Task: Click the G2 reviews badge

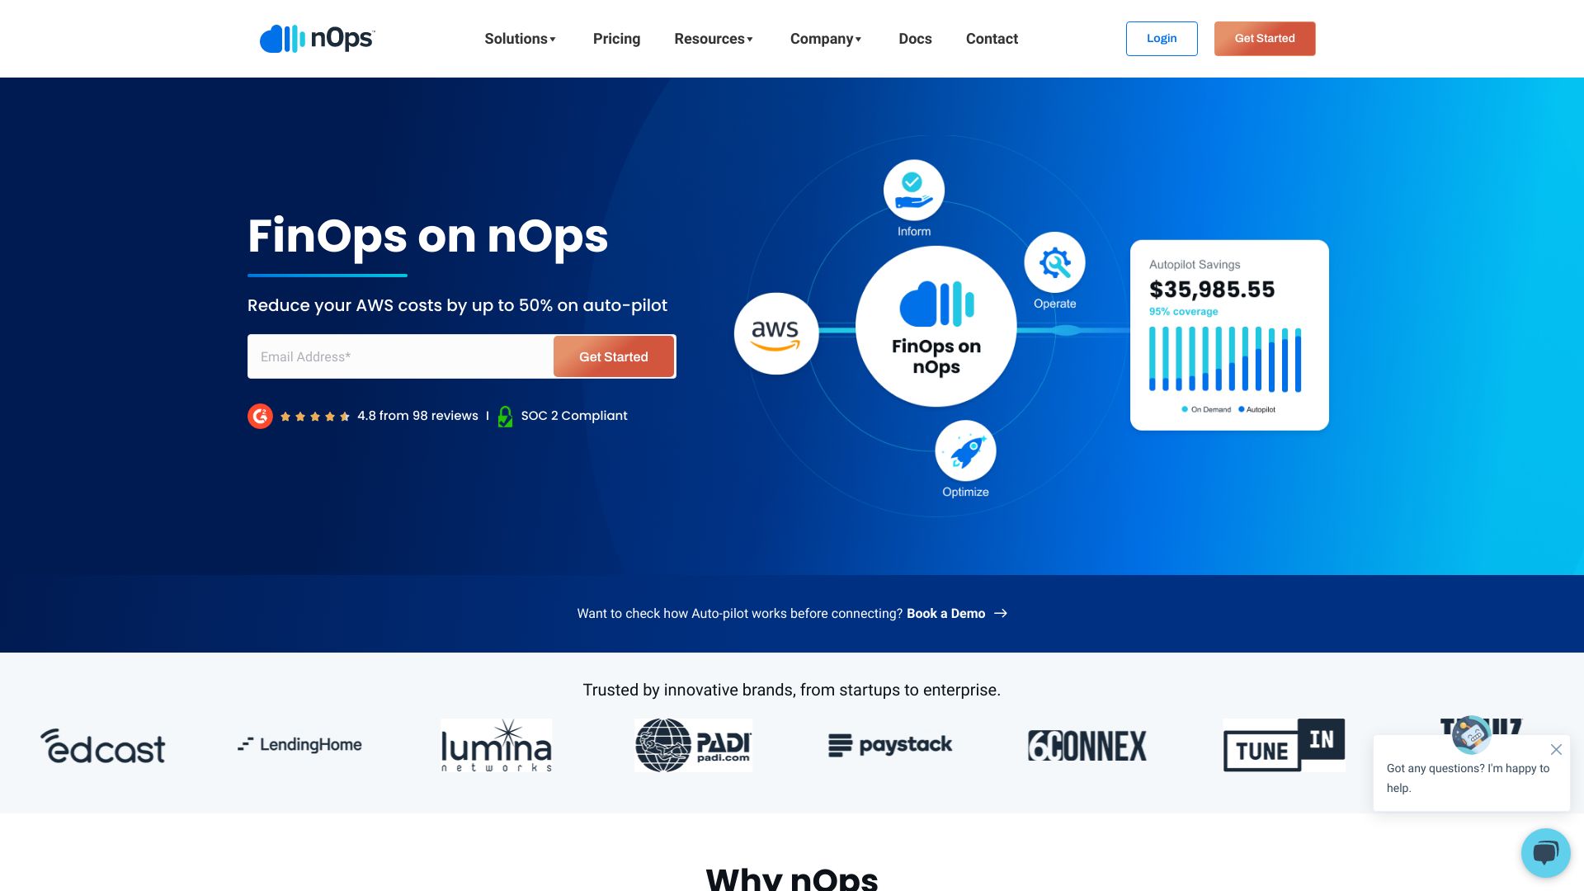Action: click(x=260, y=416)
